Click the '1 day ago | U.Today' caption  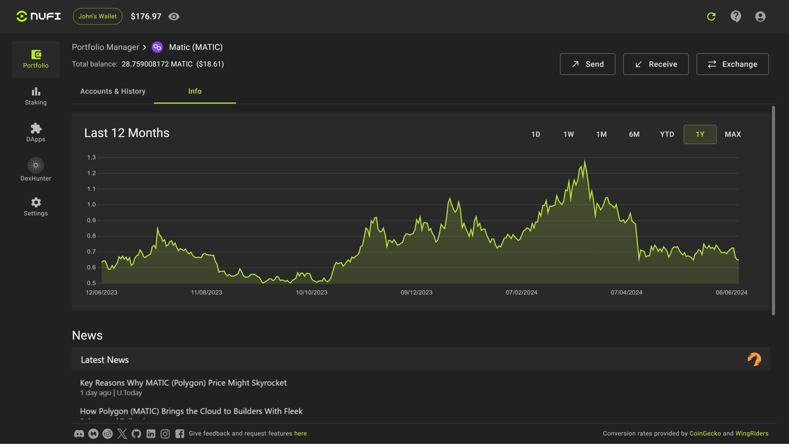coord(111,393)
